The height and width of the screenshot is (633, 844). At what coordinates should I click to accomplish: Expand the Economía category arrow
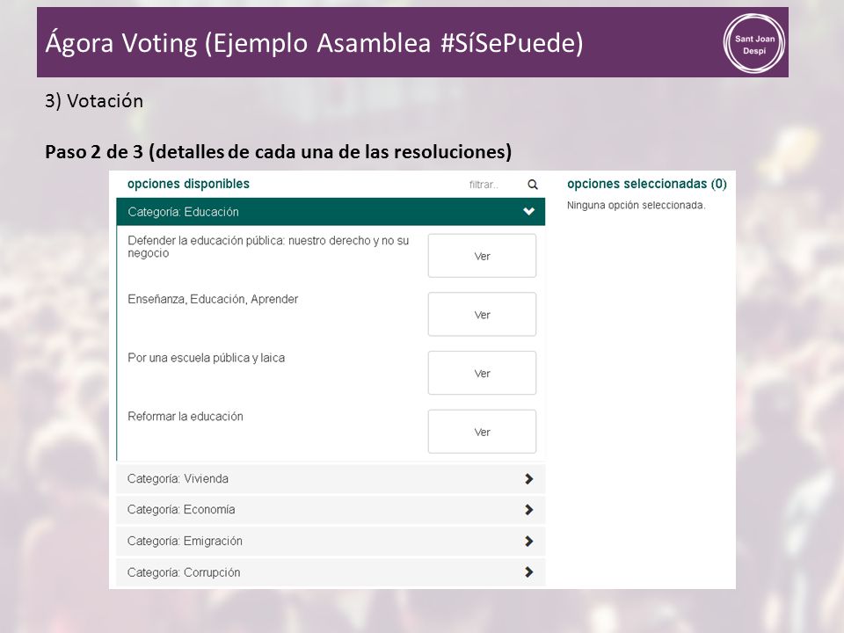pos(528,509)
